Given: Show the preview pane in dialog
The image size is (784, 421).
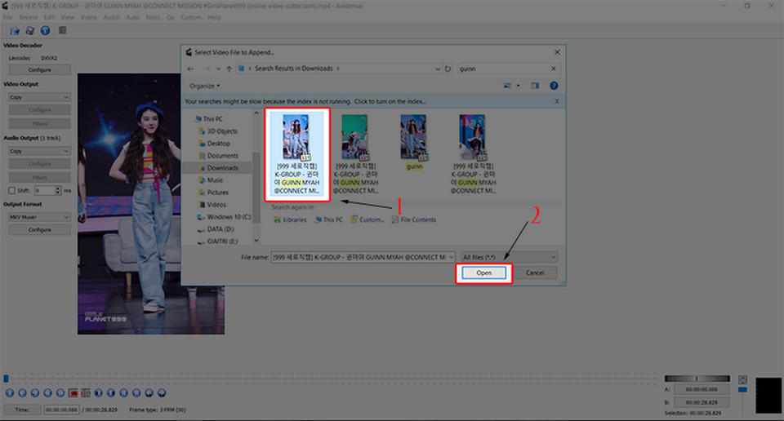Looking at the screenshot, I should tap(535, 86).
